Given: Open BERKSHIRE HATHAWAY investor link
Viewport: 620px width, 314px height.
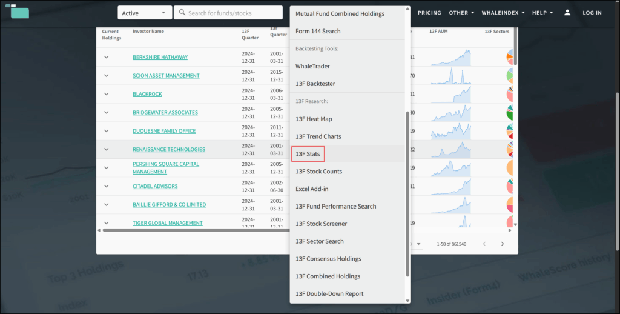Looking at the screenshot, I should click(x=160, y=57).
